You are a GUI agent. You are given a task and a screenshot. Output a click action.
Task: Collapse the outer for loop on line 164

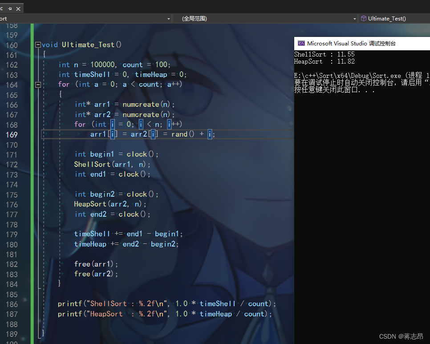[38, 85]
